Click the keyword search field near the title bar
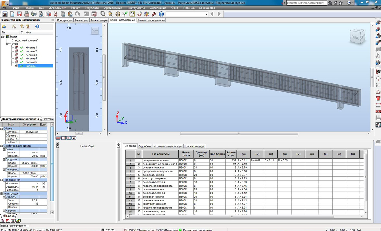Screen dimensions: 381x231 (306, 3)
